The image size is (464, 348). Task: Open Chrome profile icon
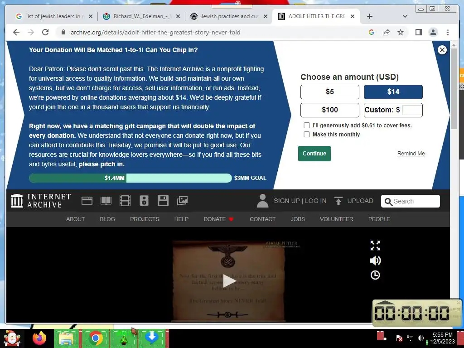click(433, 32)
